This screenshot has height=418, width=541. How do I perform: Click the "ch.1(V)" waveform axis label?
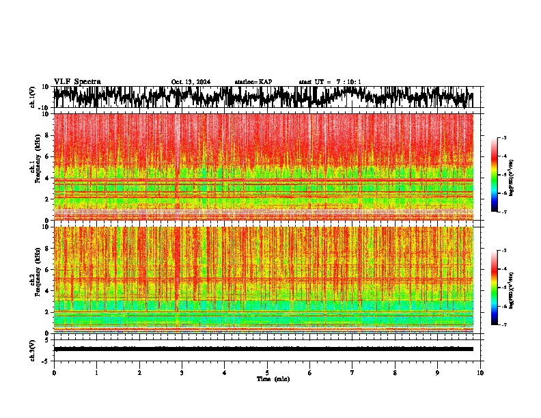[33, 97]
